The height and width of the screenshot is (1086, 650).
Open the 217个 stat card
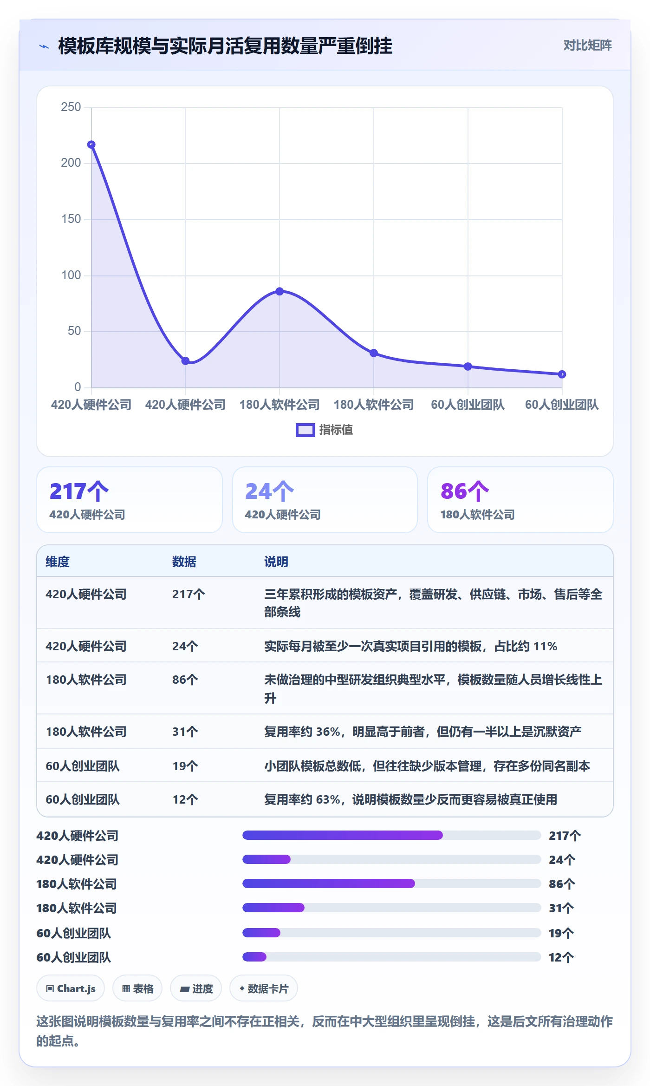point(130,500)
